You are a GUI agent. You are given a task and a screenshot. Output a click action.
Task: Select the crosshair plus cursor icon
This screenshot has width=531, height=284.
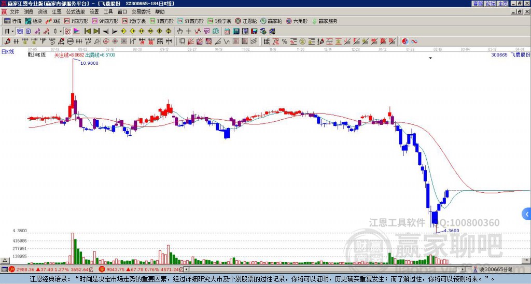coord(189,32)
